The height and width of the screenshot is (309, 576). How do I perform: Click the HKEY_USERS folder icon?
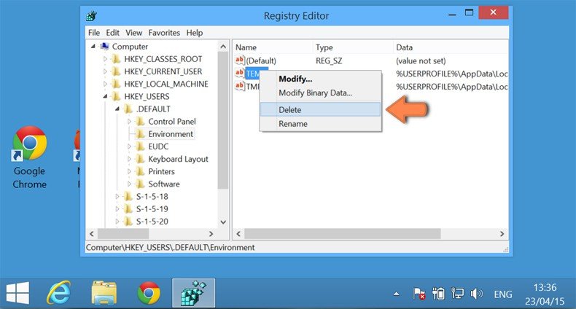pos(116,96)
